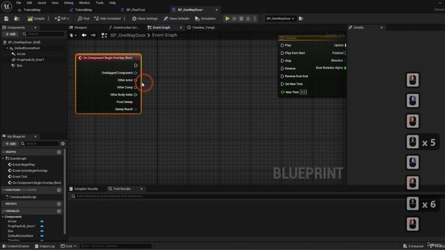Viewport: 445px width, 250px height.
Task: Compile the blueprint
Action: pos(36,19)
